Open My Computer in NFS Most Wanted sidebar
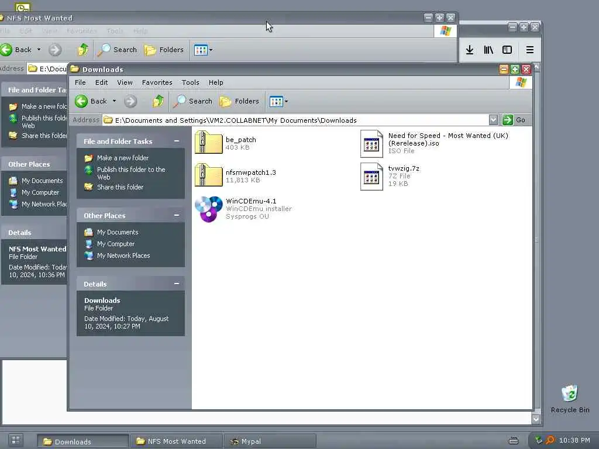599x449 pixels. tap(40, 193)
